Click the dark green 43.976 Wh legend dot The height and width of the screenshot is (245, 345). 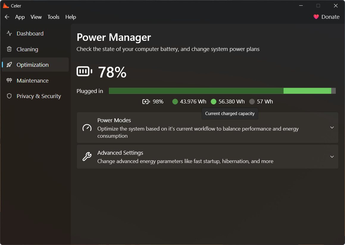(175, 102)
